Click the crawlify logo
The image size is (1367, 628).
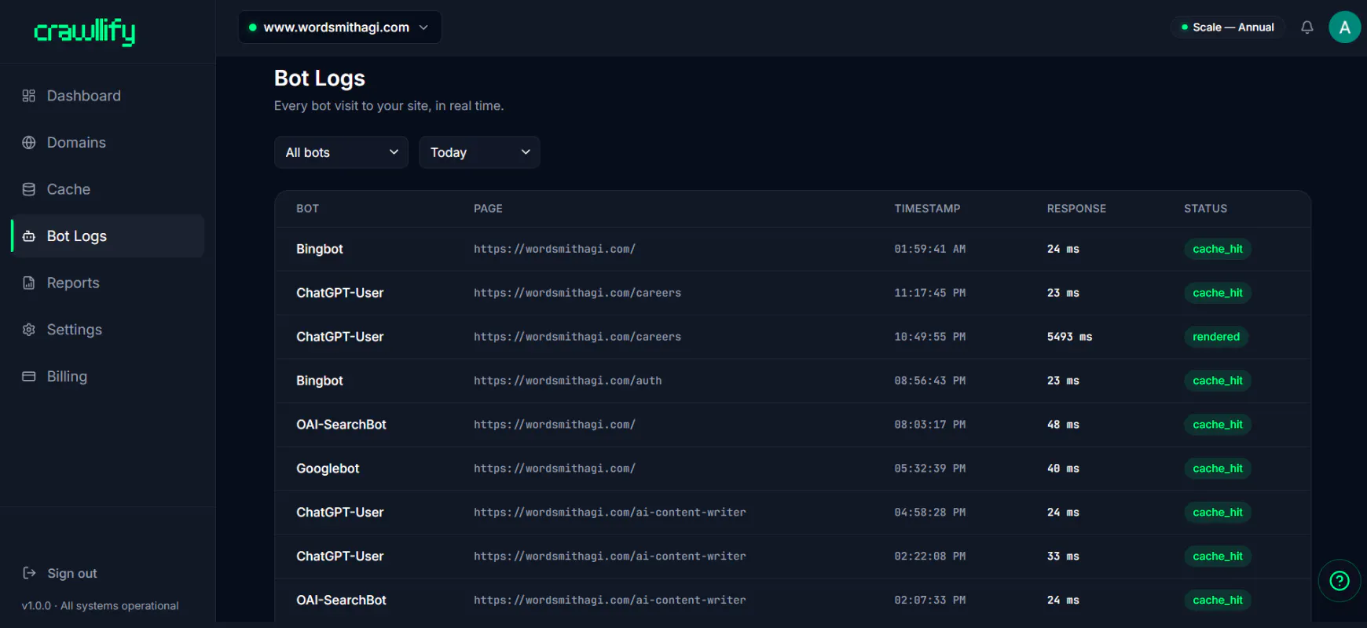(85, 31)
